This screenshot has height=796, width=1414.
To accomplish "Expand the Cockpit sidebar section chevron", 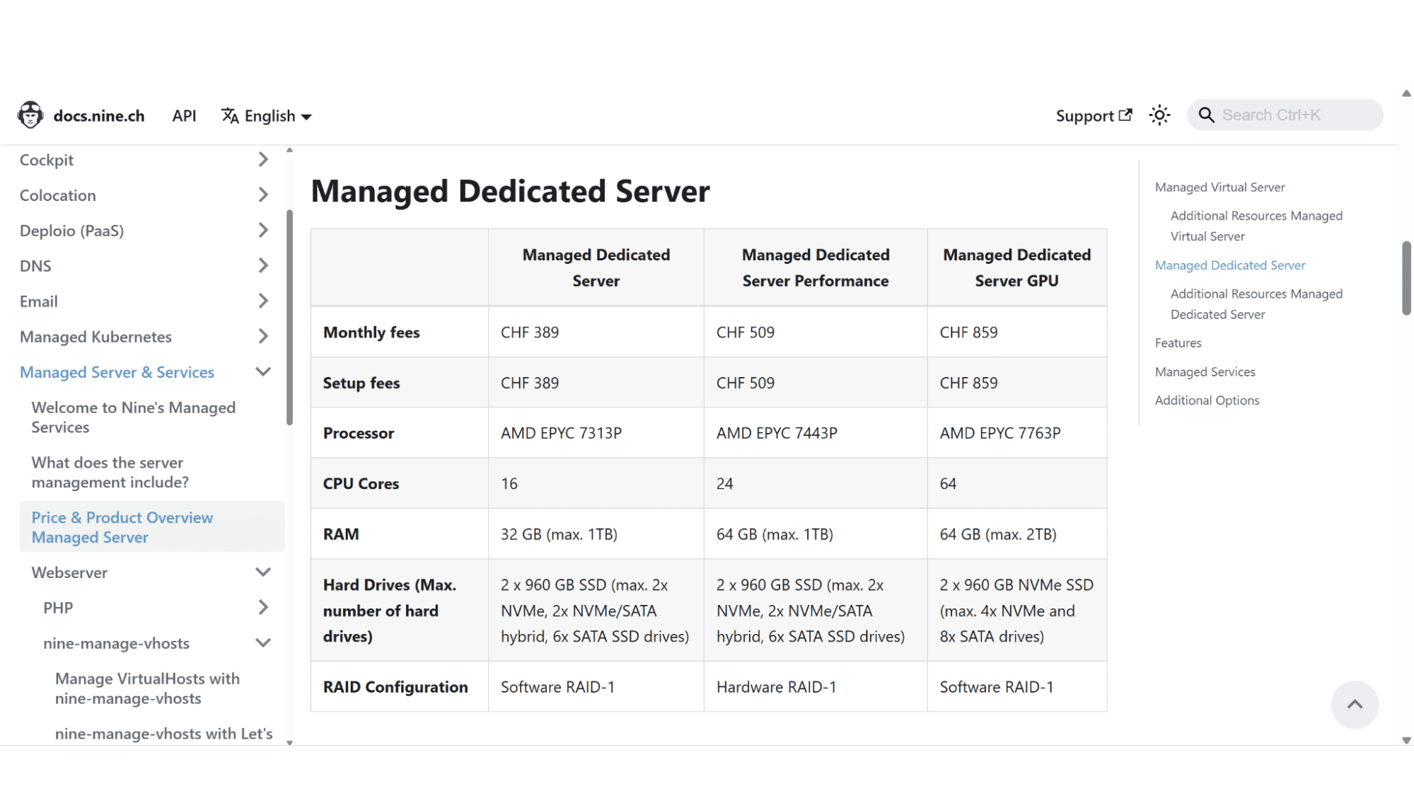I will tap(263, 159).
